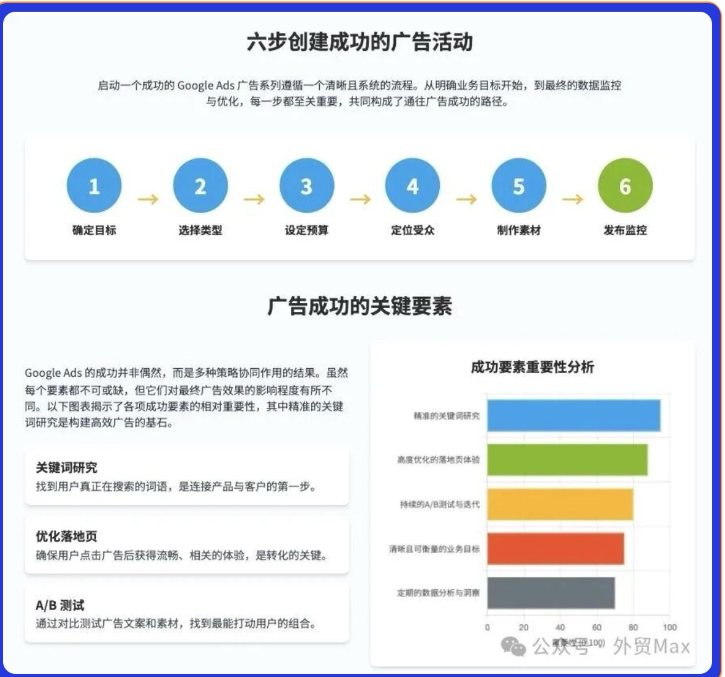Click the green 高度优化的落地页体验 bar
Image resolution: width=725 pixels, height=677 pixels.
(567, 460)
